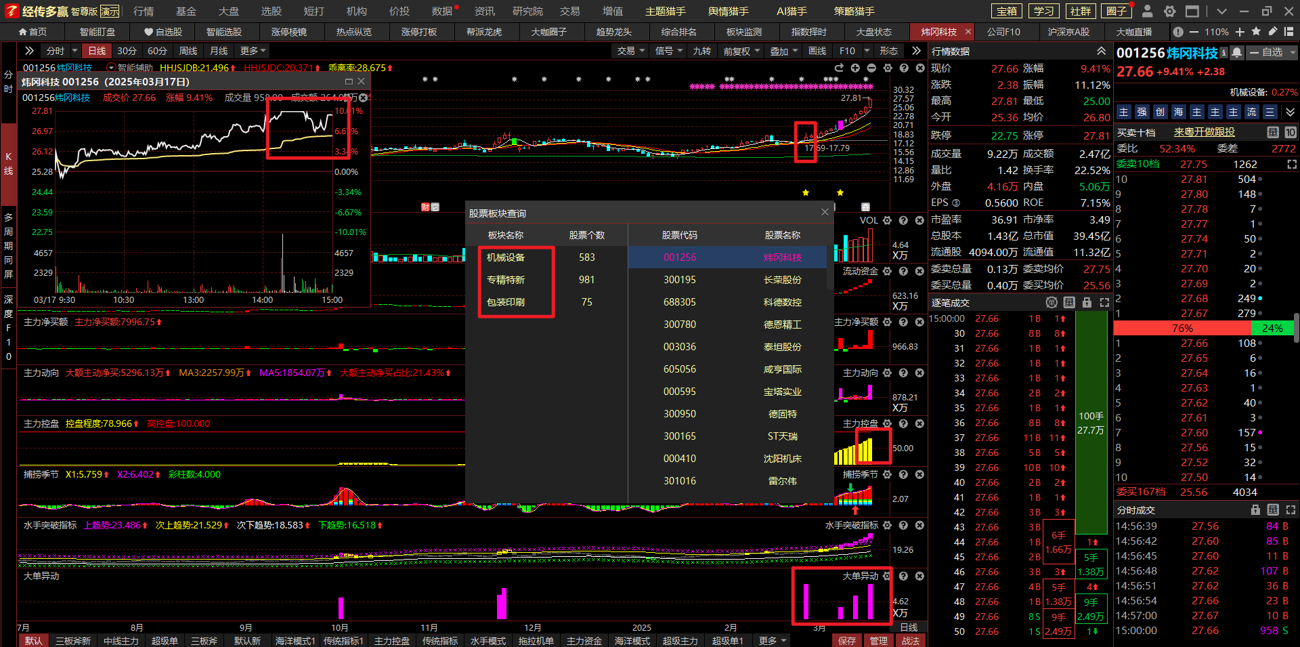Open the 行情 menu
The height and width of the screenshot is (647, 1300).
[x=143, y=11]
